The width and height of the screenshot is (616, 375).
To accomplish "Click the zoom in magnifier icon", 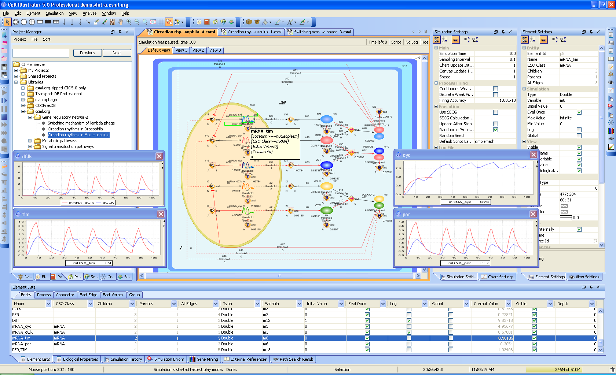I will coord(129,22).
